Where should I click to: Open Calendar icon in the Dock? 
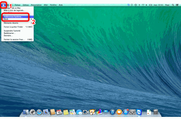point(59,112)
